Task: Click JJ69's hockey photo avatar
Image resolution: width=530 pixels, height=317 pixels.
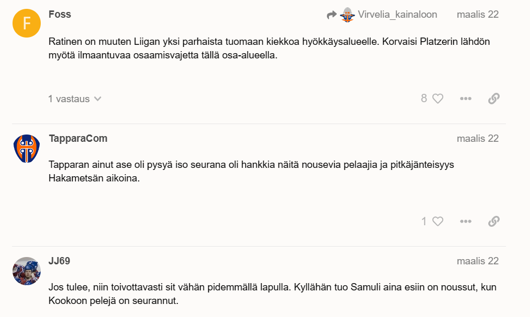Action: click(x=27, y=271)
